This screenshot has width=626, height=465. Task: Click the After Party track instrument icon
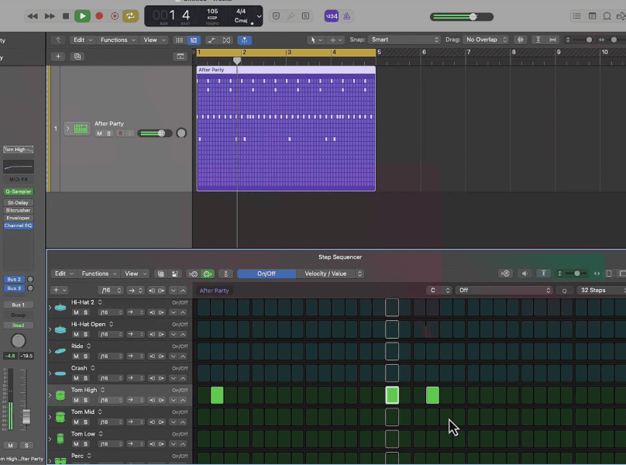(x=80, y=129)
